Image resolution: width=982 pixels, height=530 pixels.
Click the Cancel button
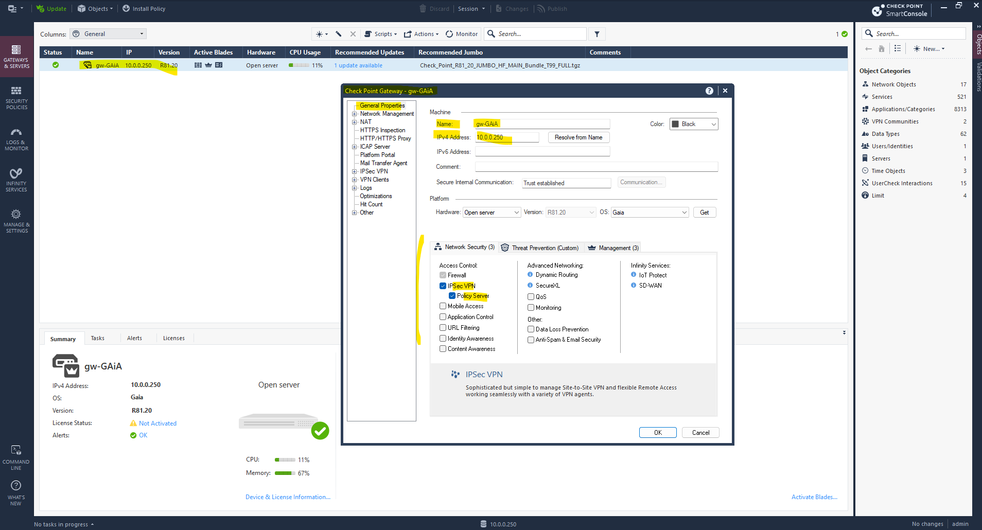[x=700, y=433]
